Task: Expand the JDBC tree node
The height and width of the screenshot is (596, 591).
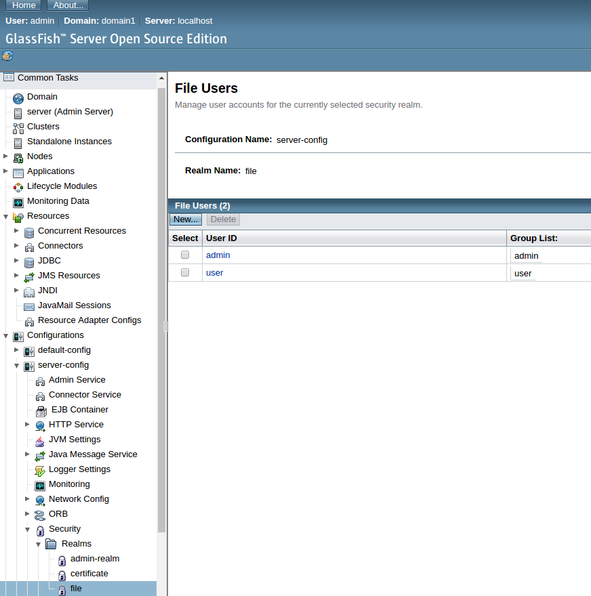Action: (x=16, y=260)
